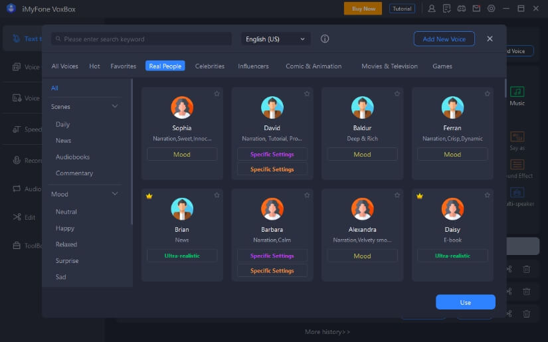Switch to All Voices tab

64,66
